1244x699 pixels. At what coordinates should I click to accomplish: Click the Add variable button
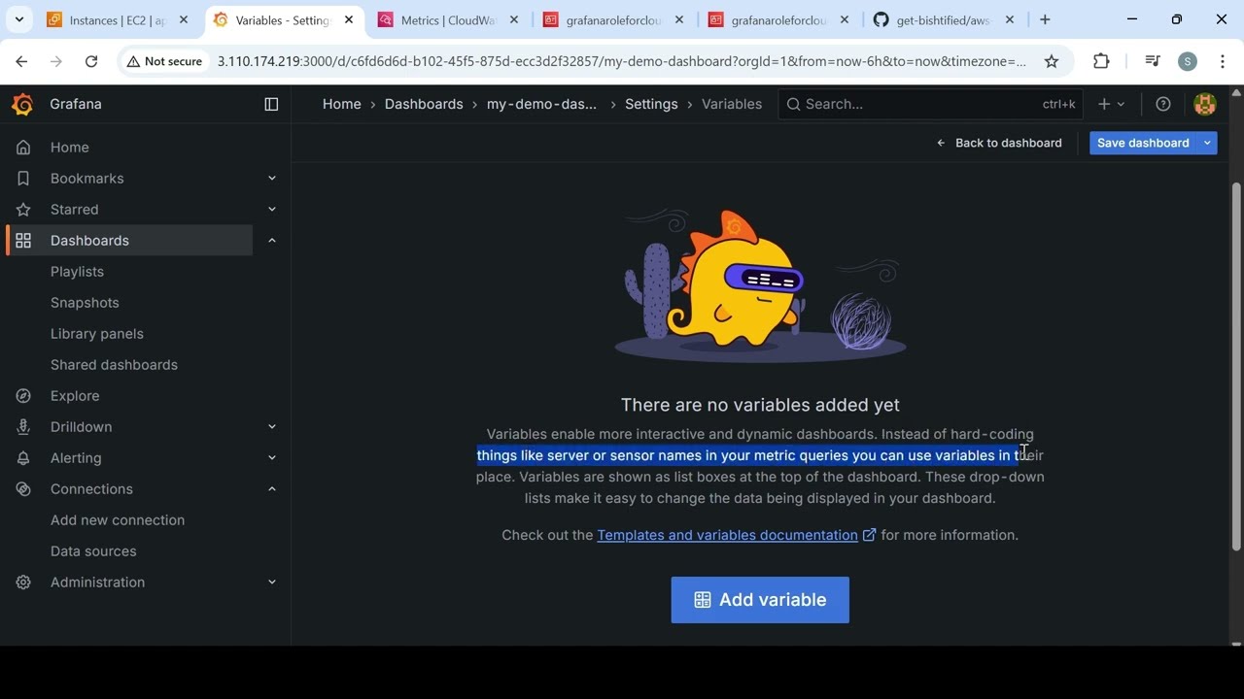(x=760, y=600)
